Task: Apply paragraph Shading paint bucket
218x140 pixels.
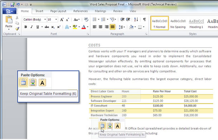Action: coord(131,27)
